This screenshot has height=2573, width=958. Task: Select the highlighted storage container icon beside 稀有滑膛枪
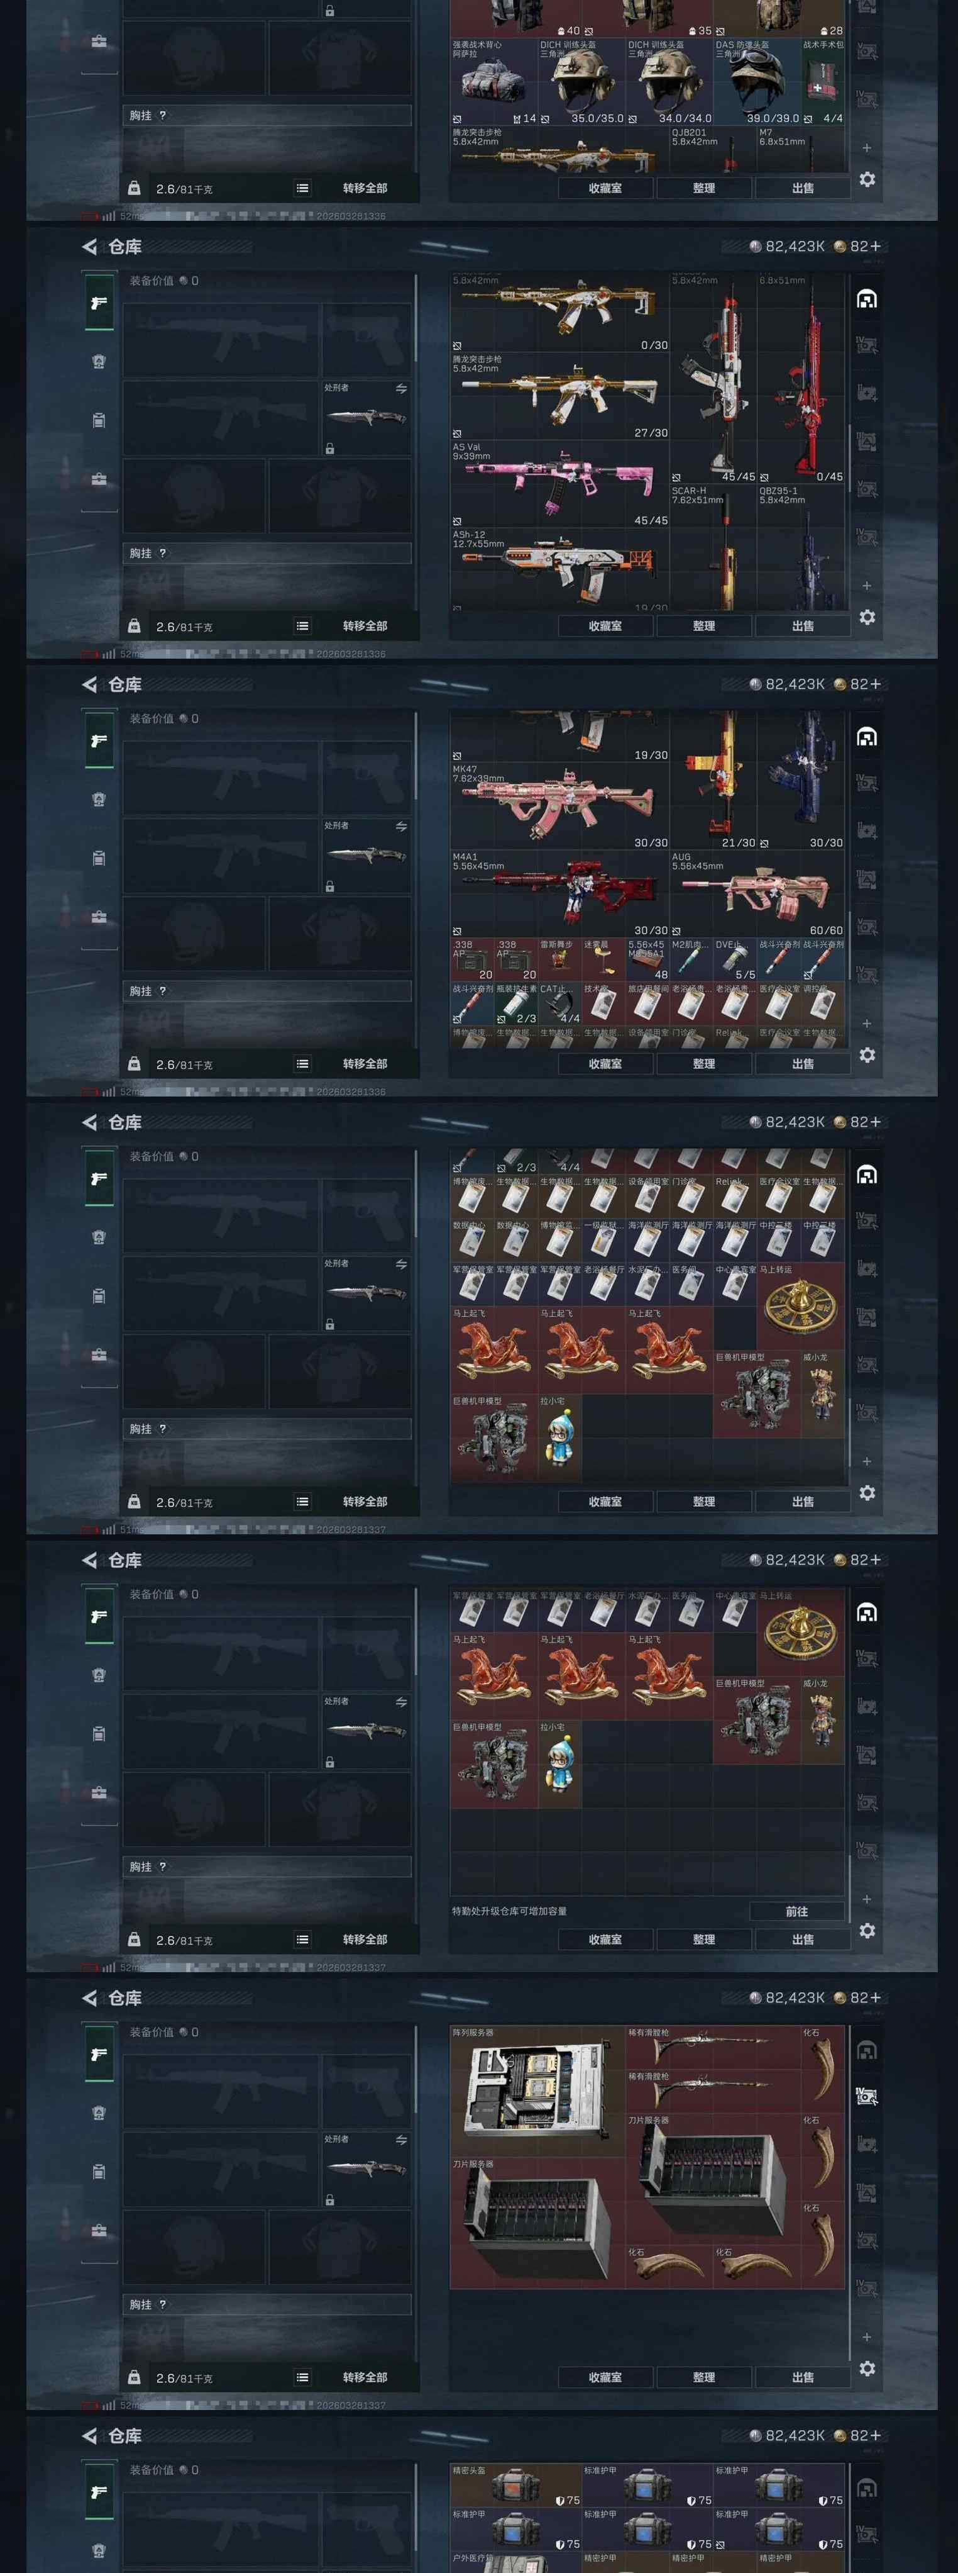(x=867, y=2097)
